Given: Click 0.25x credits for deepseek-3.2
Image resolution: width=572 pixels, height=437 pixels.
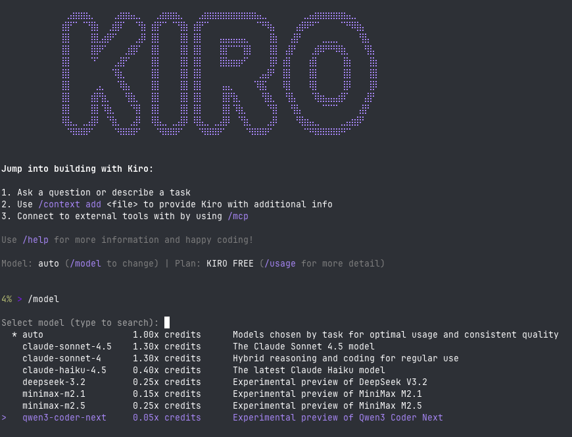Looking at the screenshot, I should (x=167, y=382).
